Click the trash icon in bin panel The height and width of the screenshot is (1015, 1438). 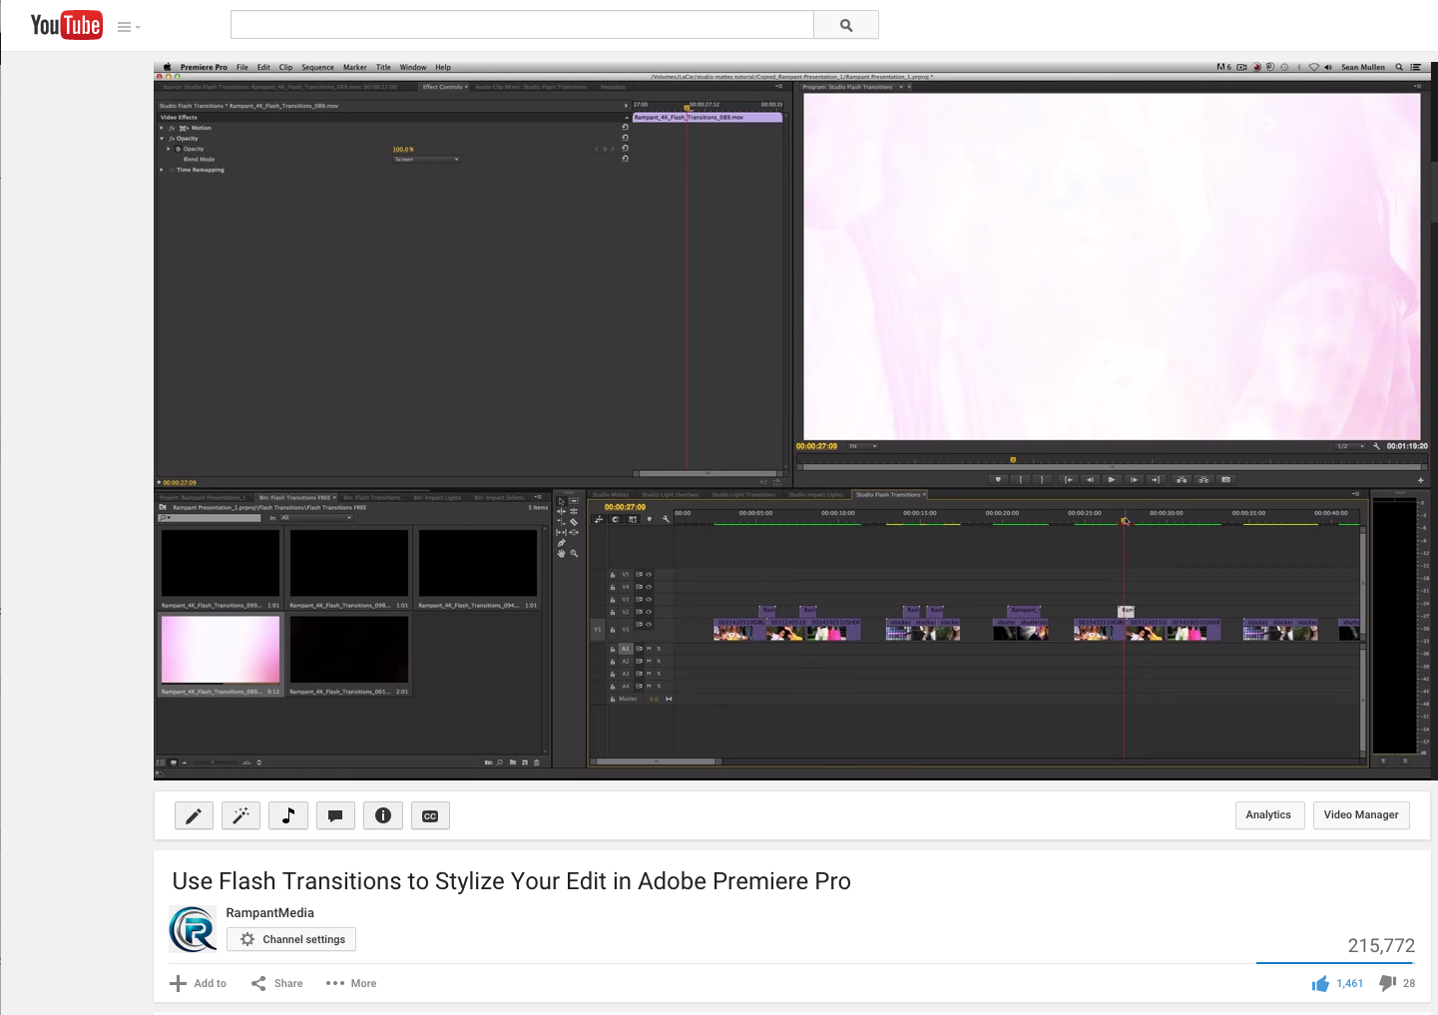pyautogui.click(x=537, y=762)
